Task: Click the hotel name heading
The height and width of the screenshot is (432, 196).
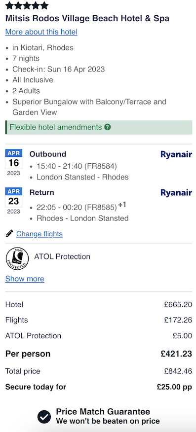Action: (87, 18)
